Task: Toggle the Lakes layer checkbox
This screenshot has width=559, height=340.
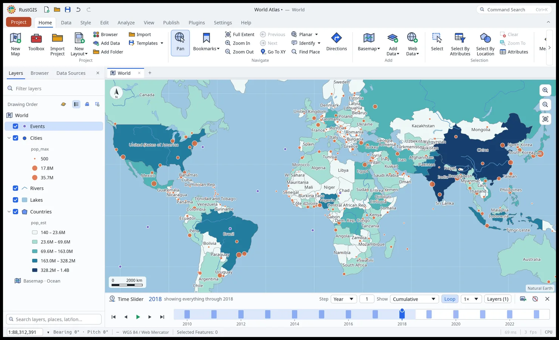Action: pos(15,200)
